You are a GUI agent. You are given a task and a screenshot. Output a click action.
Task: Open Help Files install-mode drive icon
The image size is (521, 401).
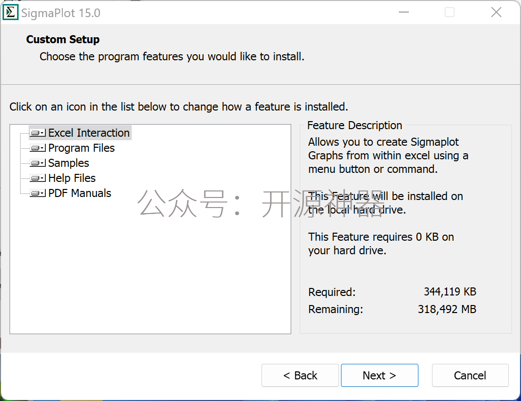click(38, 178)
